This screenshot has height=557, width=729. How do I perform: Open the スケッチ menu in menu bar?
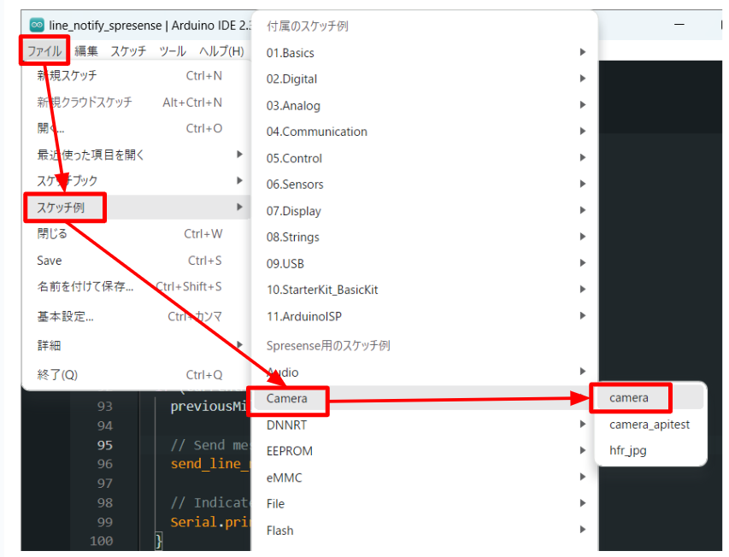(128, 51)
